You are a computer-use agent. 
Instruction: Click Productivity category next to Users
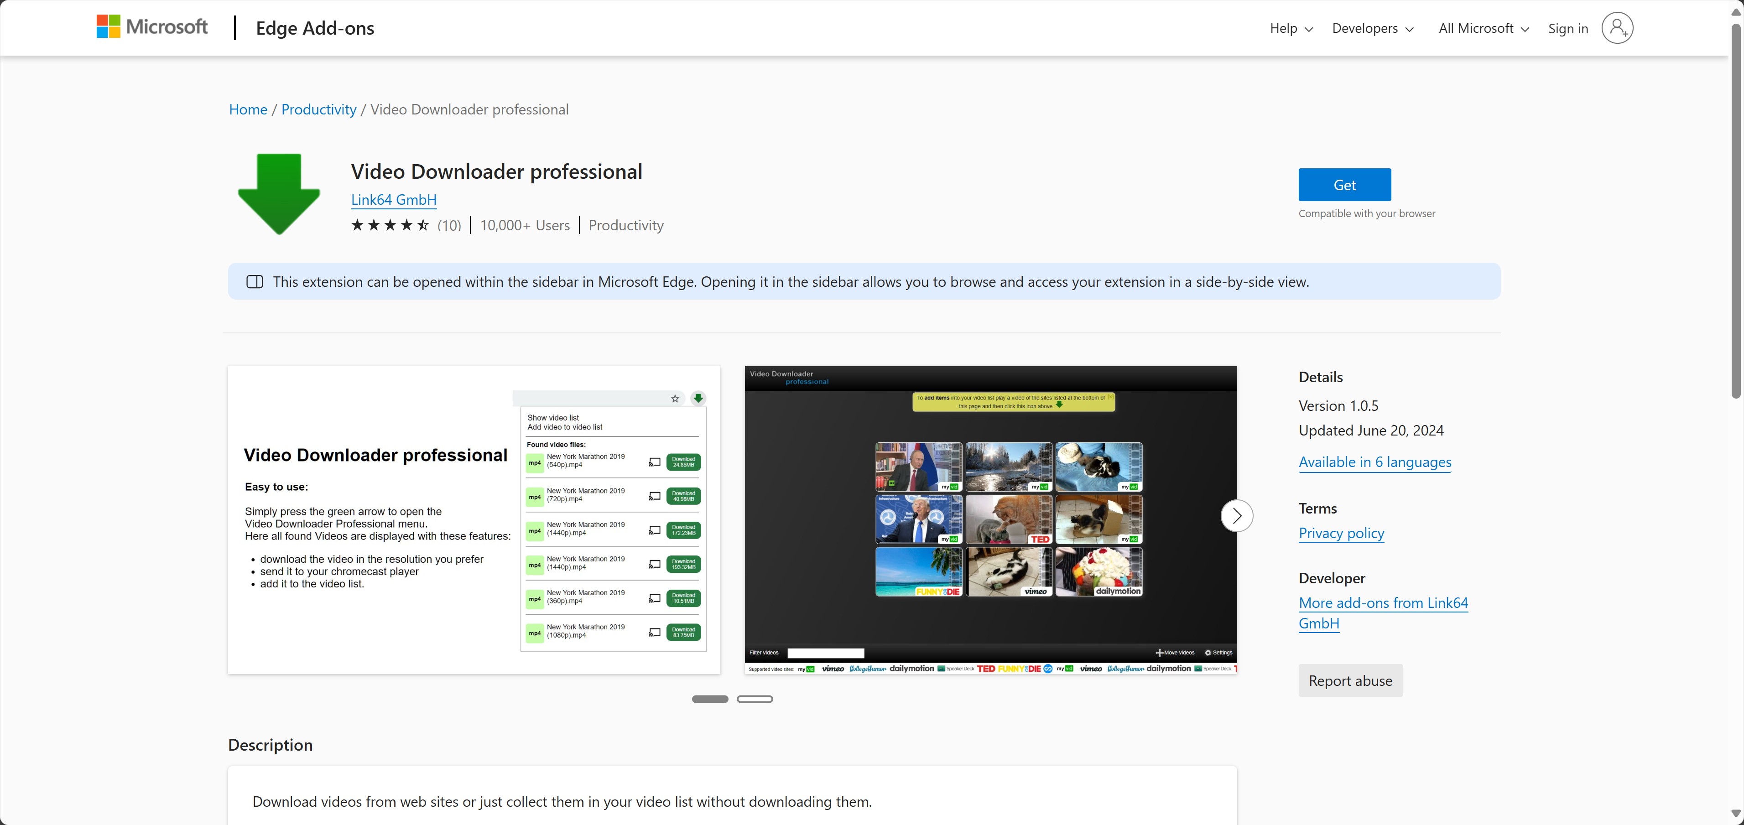coord(625,225)
